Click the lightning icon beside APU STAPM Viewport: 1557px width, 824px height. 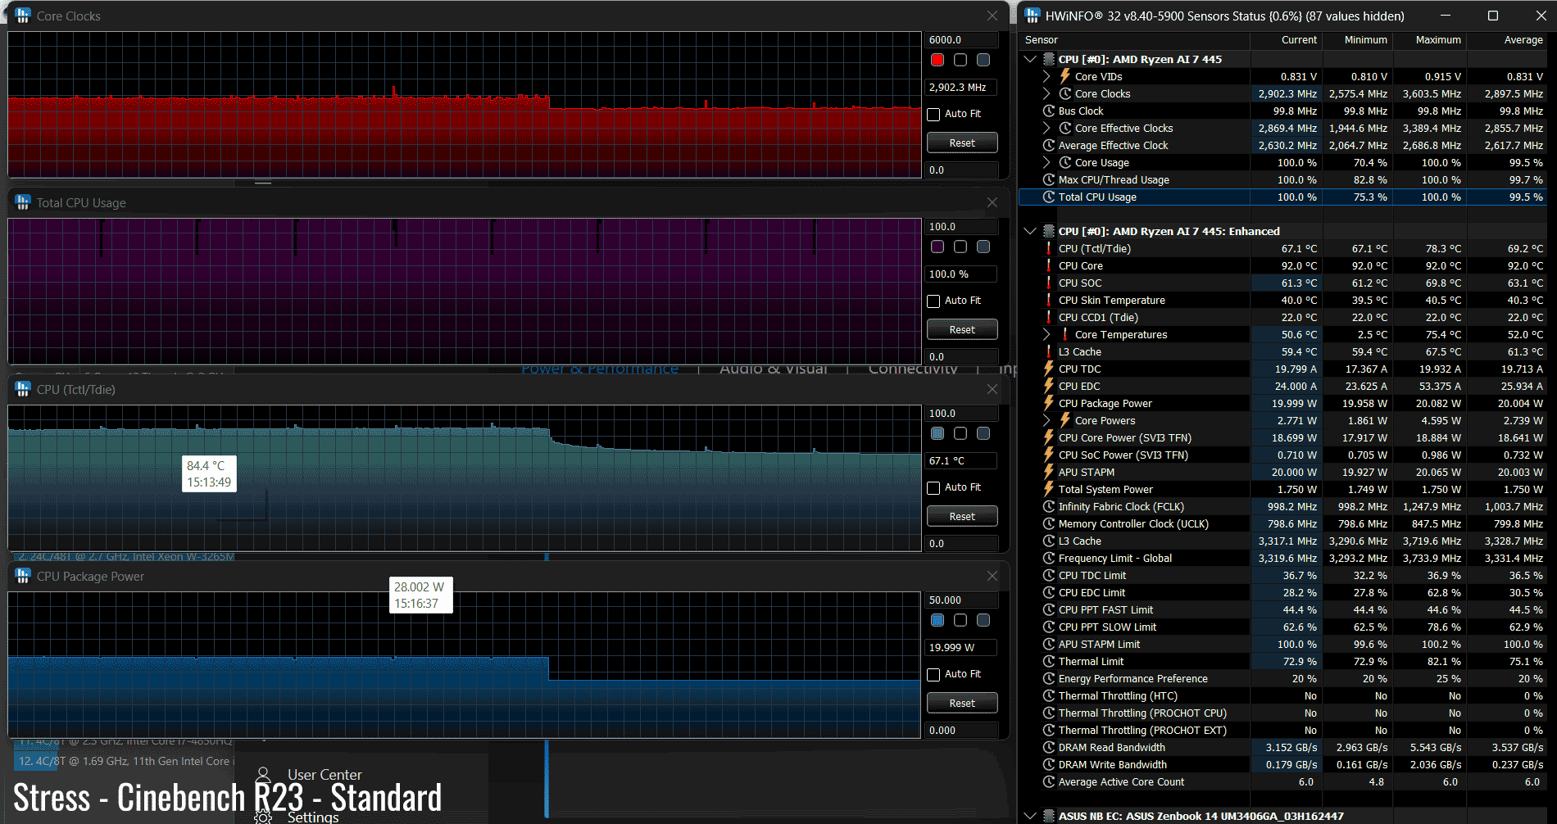[1048, 472]
